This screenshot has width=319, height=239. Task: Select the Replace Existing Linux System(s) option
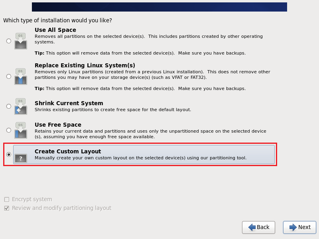[8, 76]
